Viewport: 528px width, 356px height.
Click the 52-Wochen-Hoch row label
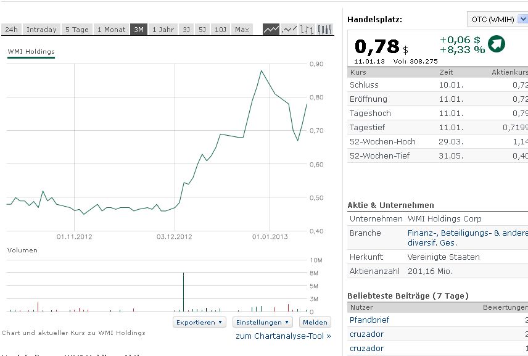382,141
